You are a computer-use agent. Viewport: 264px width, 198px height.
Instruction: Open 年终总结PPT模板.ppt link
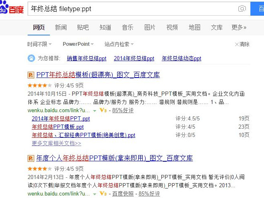click(x=58, y=127)
